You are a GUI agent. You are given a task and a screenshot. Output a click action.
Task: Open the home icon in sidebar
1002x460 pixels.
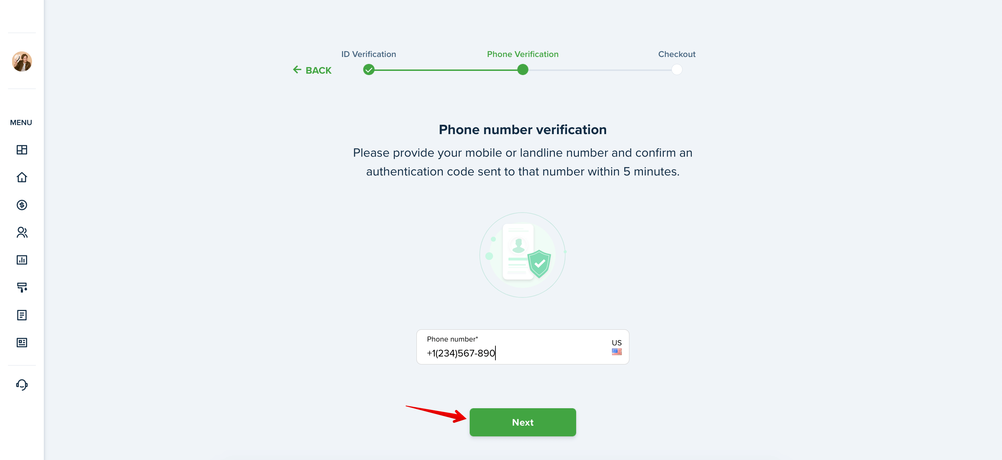click(22, 177)
